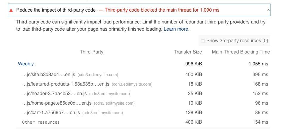Viewport: 283px width, 129px height.
Task: Select the header-3.7aa4b53 en.js resource
Action: point(54,94)
